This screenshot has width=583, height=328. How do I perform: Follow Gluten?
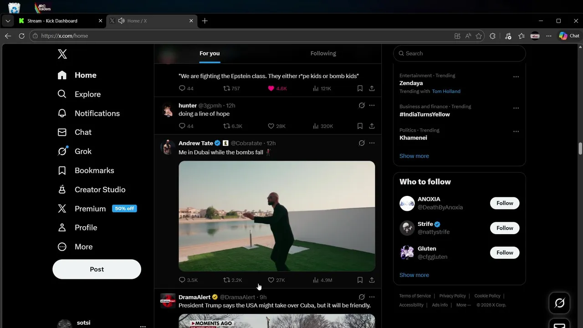[x=505, y=252]
